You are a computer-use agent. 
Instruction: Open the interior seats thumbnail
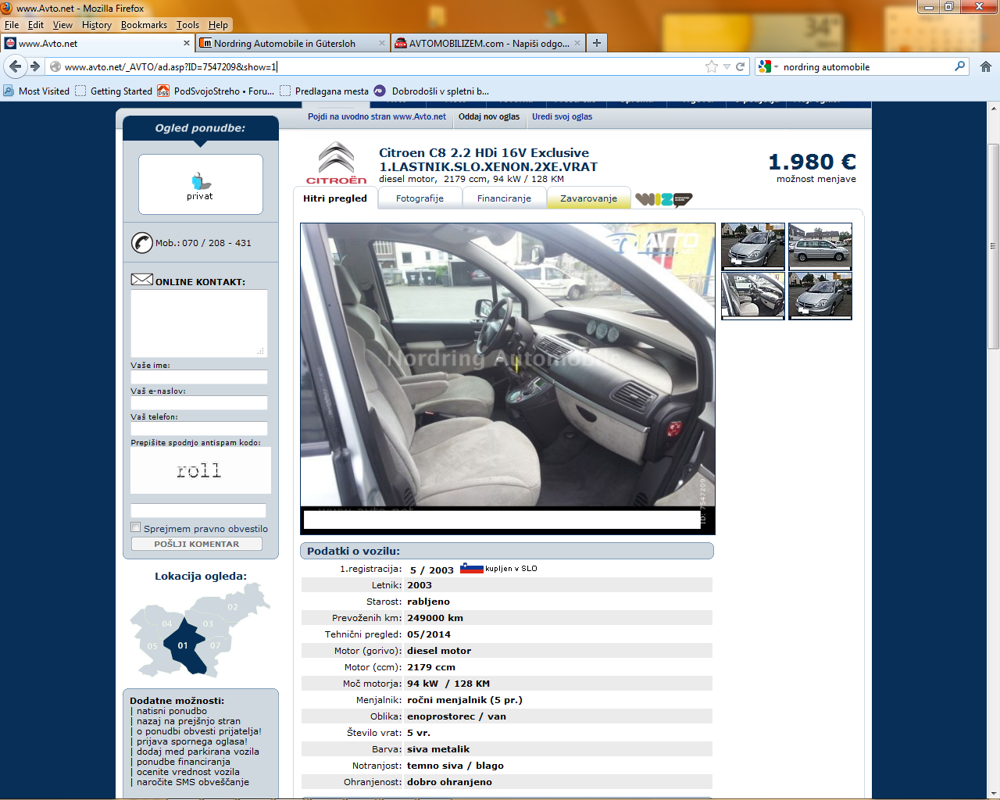tap(753, 296)
